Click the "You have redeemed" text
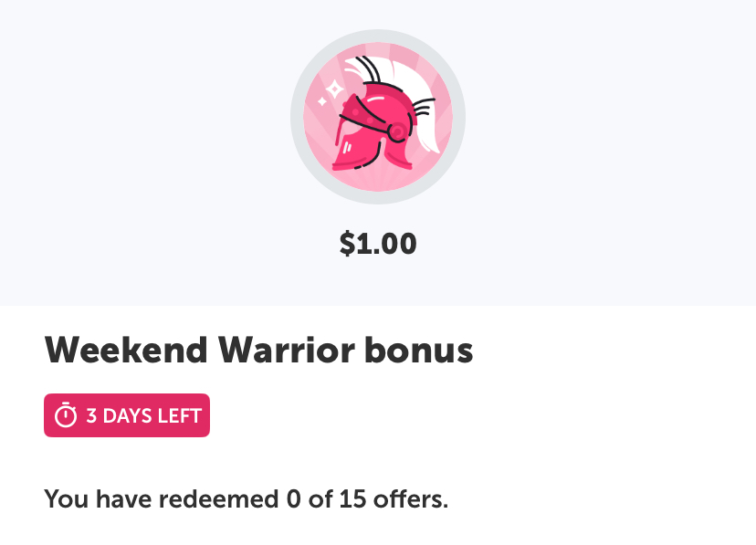The width and height of the screenshot is (756, 545). pos(162,498)
